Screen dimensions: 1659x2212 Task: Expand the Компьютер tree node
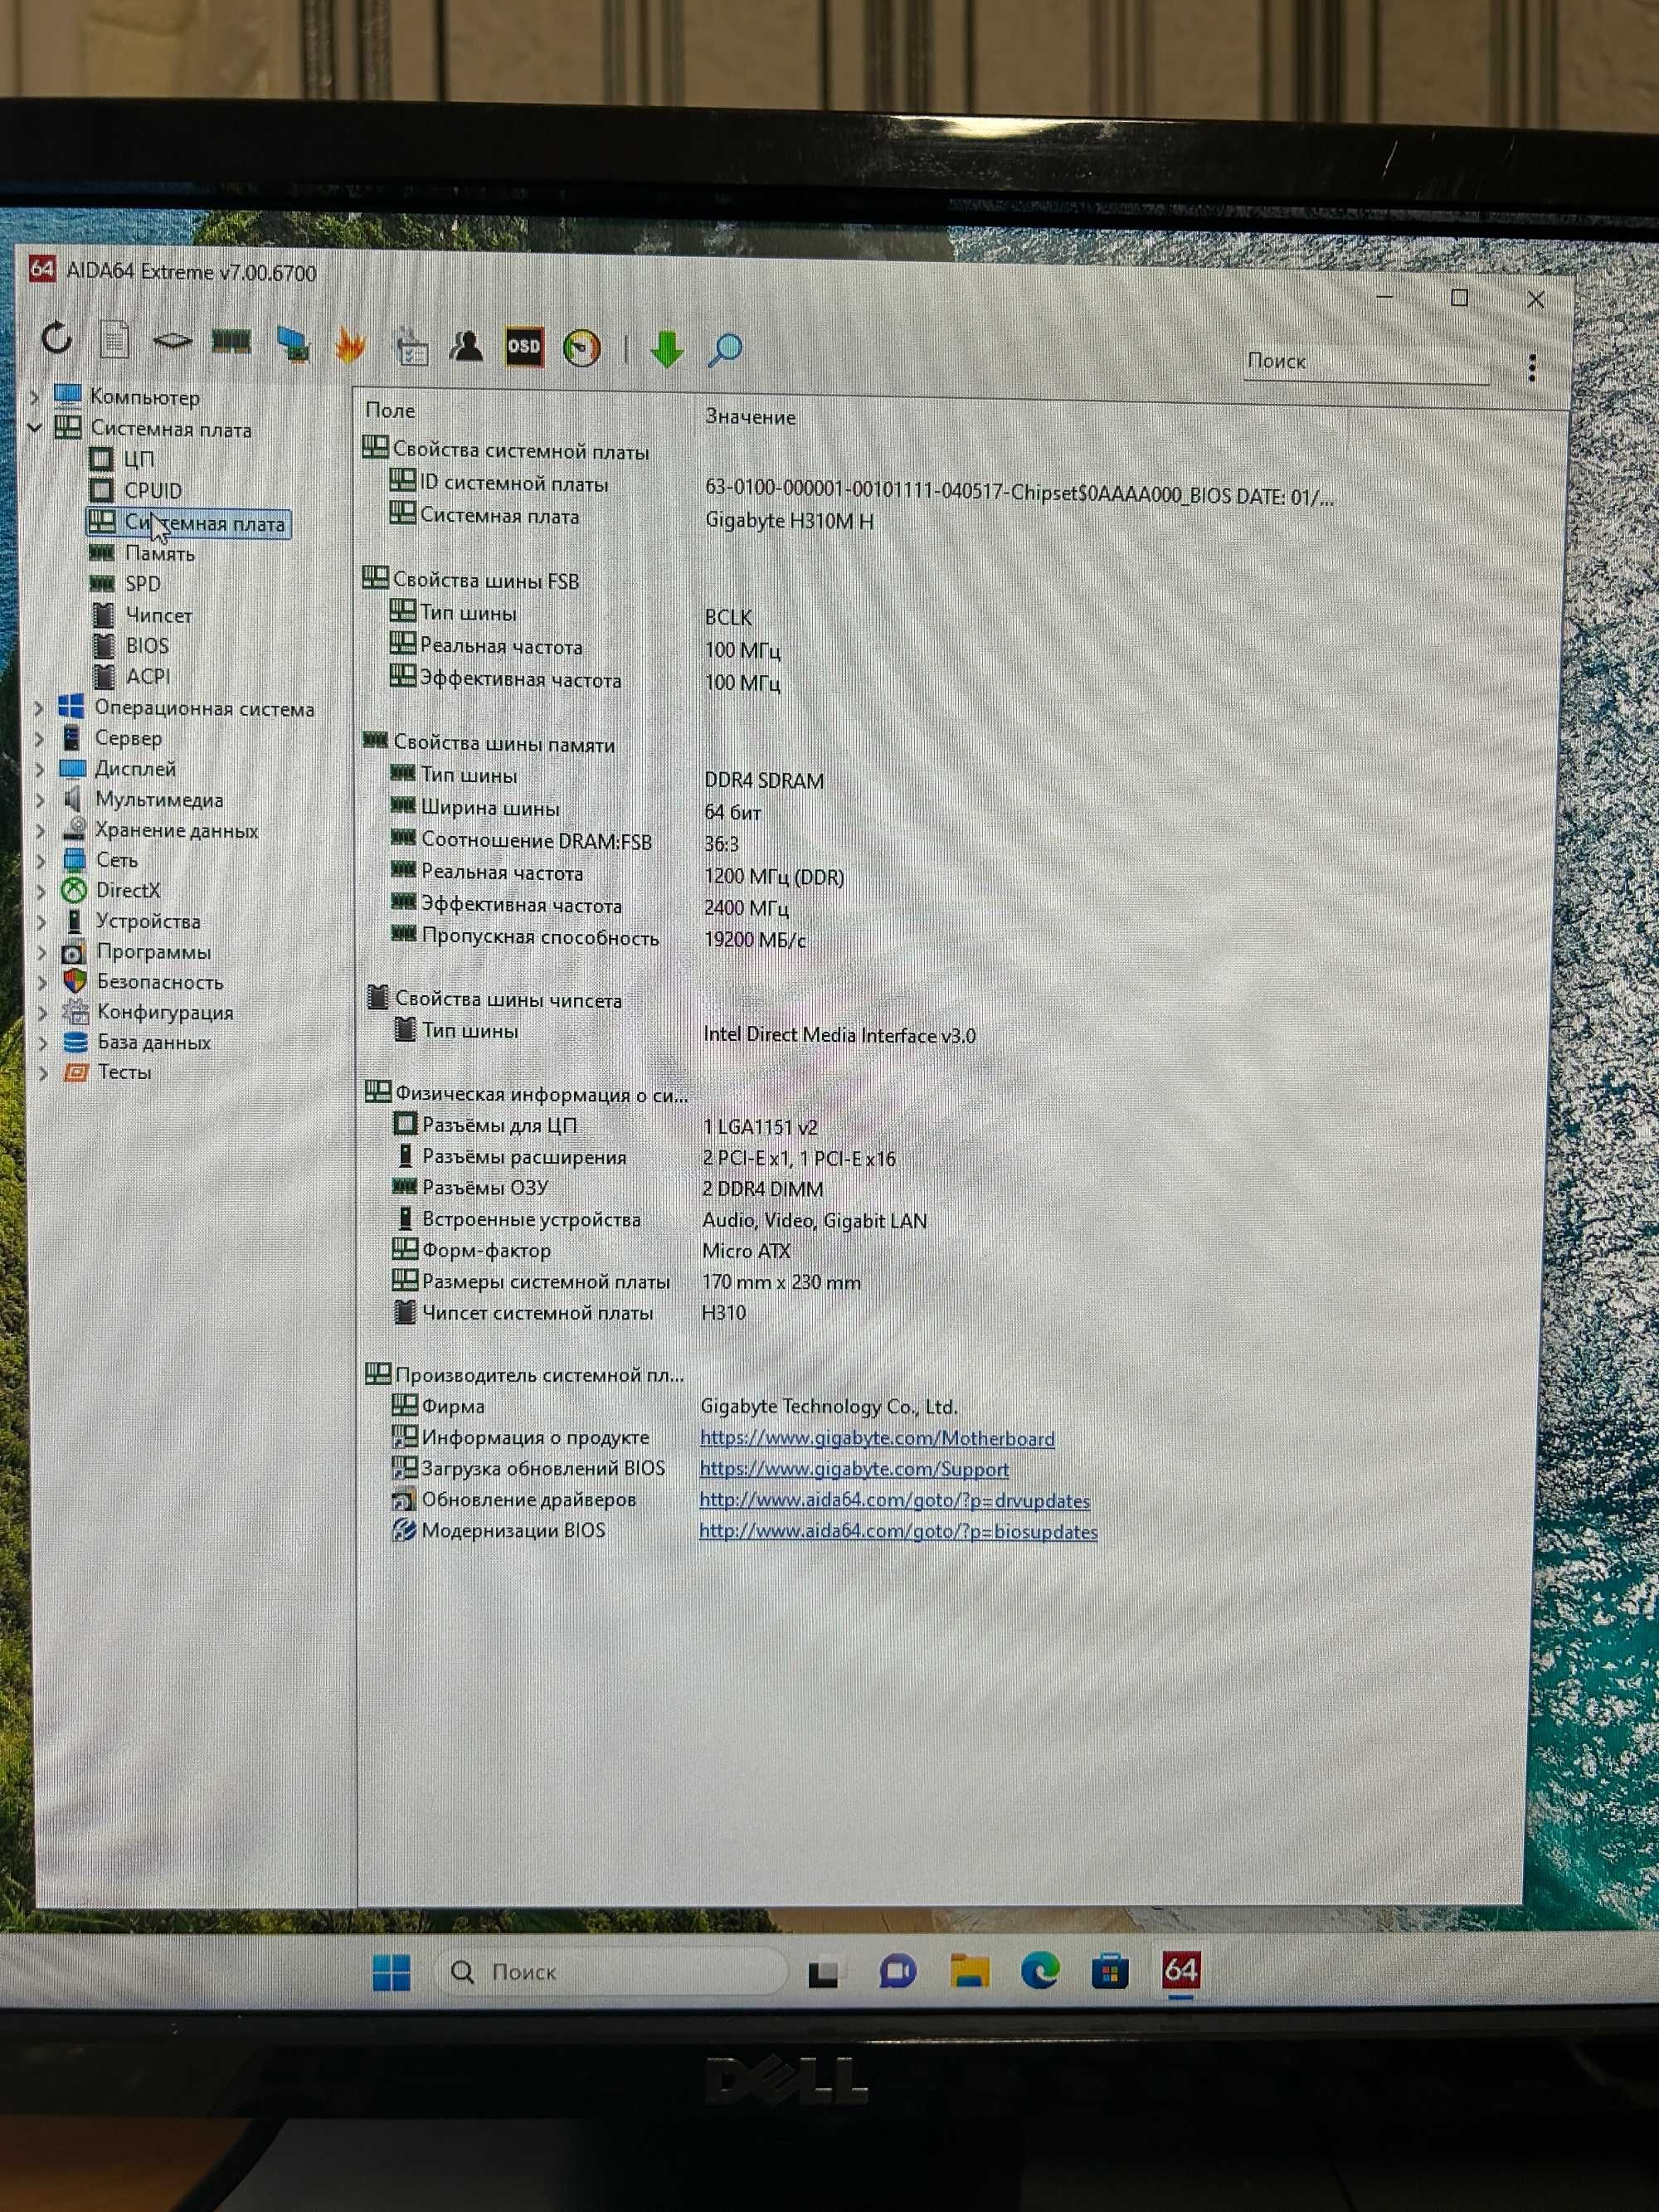(x=35, y=397)
